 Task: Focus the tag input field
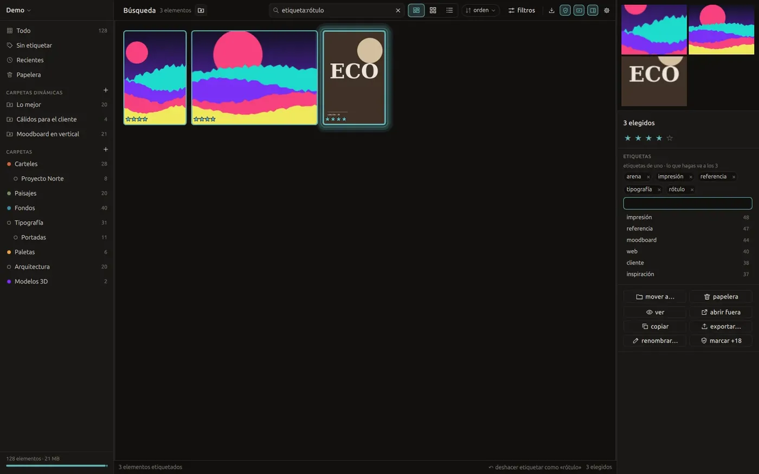(x=687, y=203)
